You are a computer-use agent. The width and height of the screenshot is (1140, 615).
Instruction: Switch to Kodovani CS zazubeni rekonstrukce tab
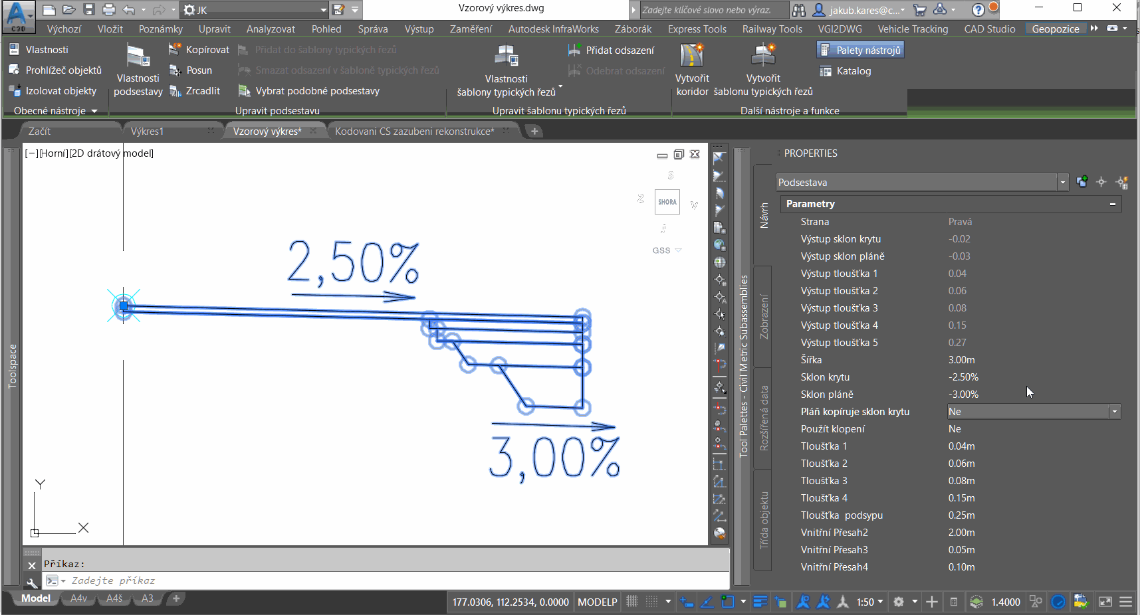(415, 132)
